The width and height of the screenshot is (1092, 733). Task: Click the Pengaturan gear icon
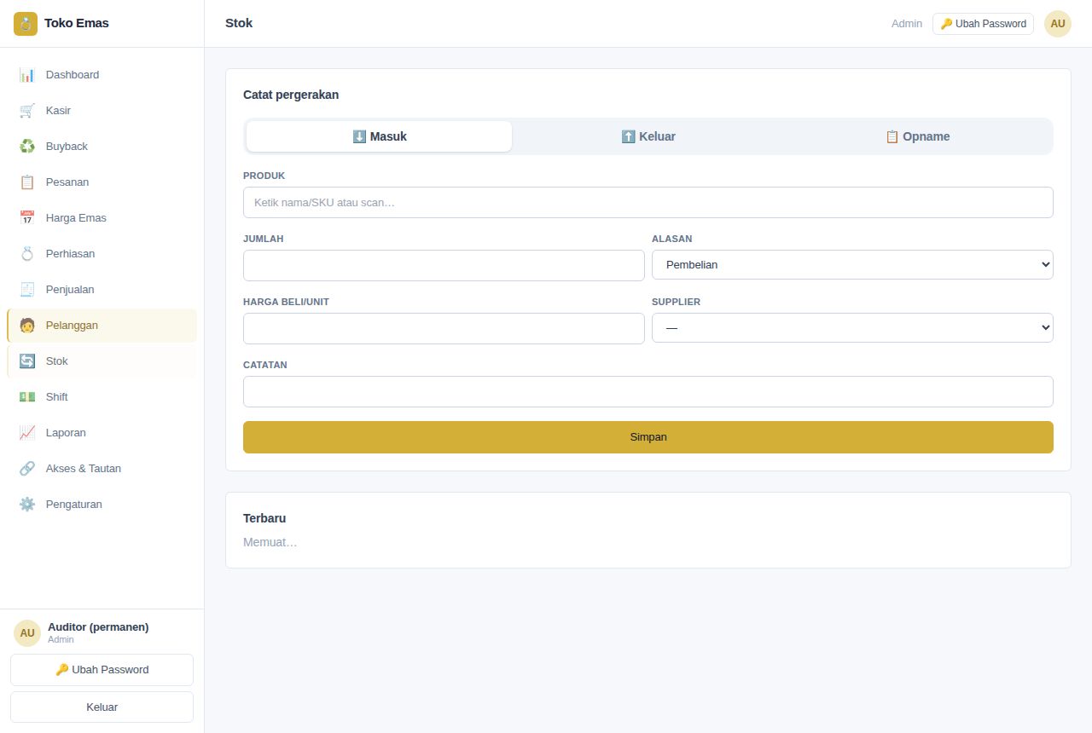[x=27, y=505]
